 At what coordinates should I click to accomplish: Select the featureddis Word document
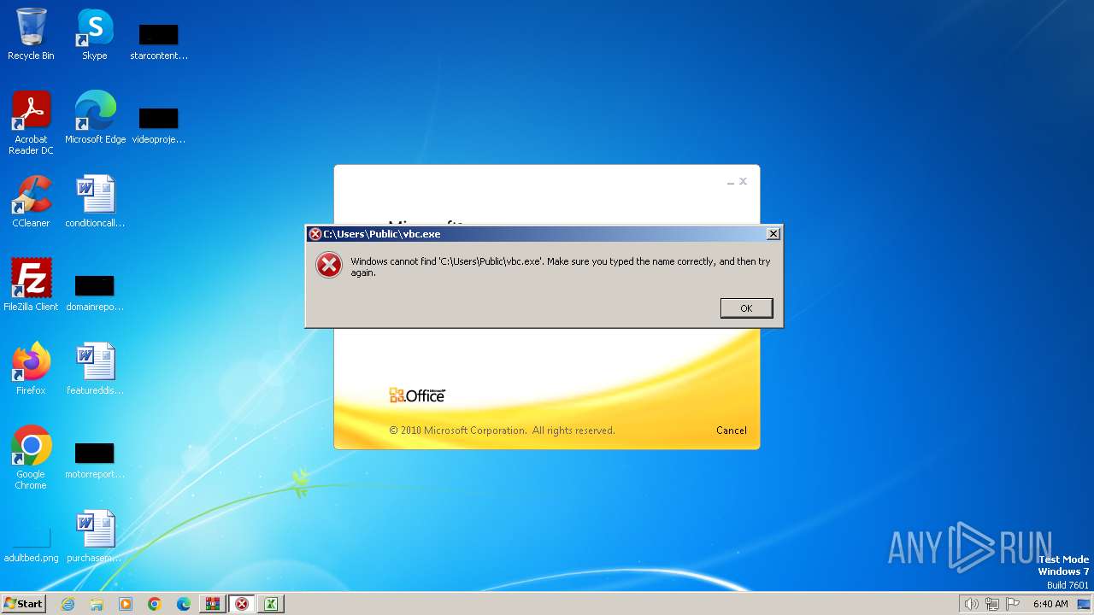click(95, 369)
